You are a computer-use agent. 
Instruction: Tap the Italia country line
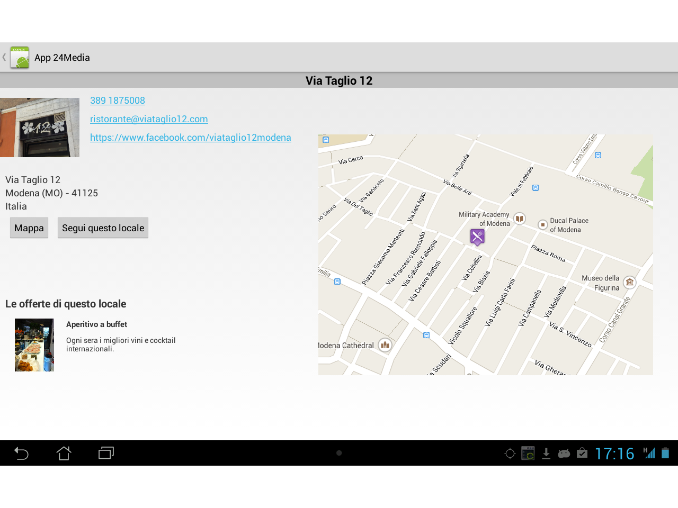(x=16, y=206)
